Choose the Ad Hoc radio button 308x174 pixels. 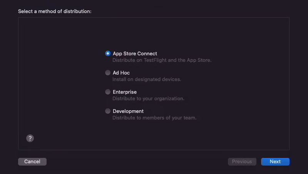click(108, 73)
